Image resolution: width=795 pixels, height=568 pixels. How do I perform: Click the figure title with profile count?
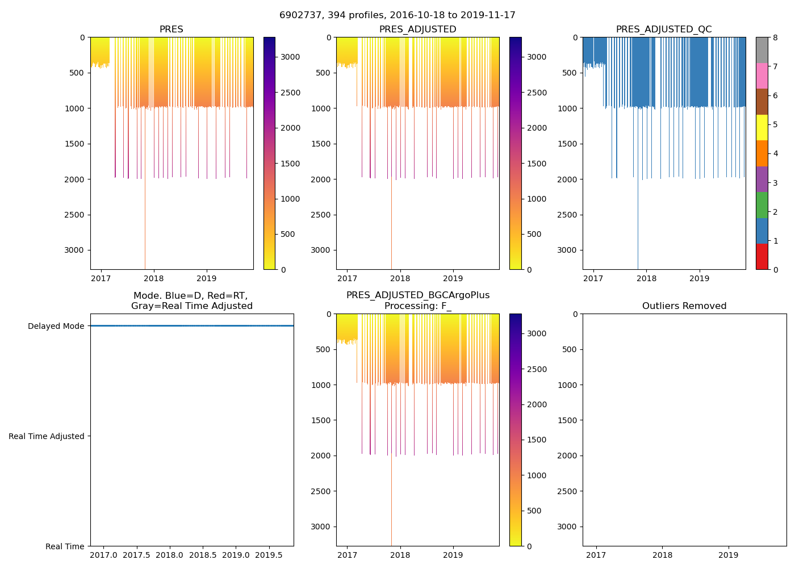397,15
